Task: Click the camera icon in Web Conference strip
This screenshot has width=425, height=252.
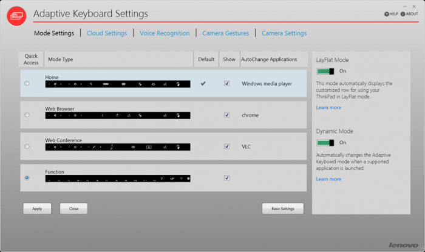Action: click(133, 147)
